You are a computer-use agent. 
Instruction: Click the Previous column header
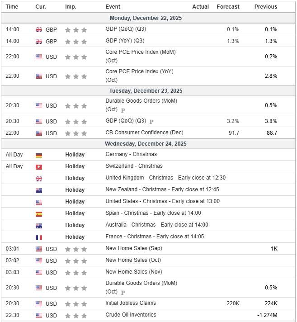tap(266, 7)
